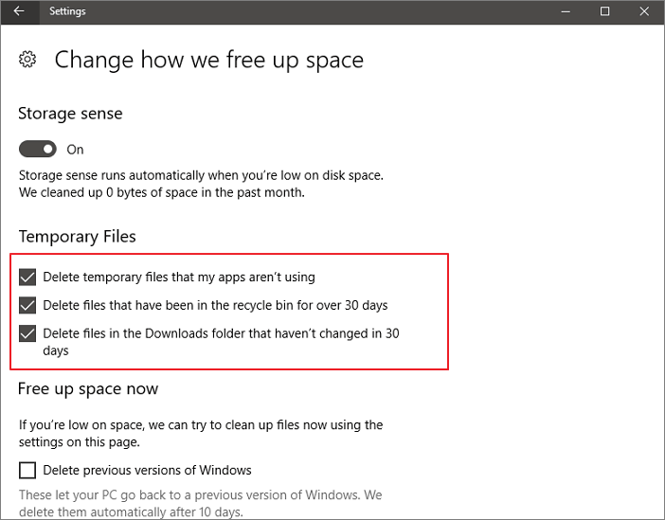This screenshot has height=520, width=665.
Task: Turn off the Storage sense toggle
Action: coord(38,149)
